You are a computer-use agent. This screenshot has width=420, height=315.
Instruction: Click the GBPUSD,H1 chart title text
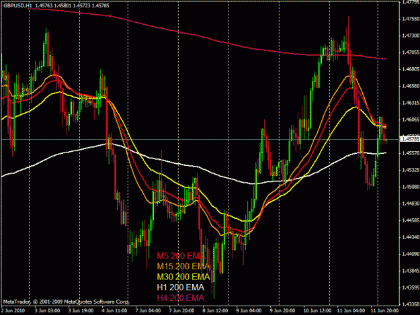click(x=17, y=5)
